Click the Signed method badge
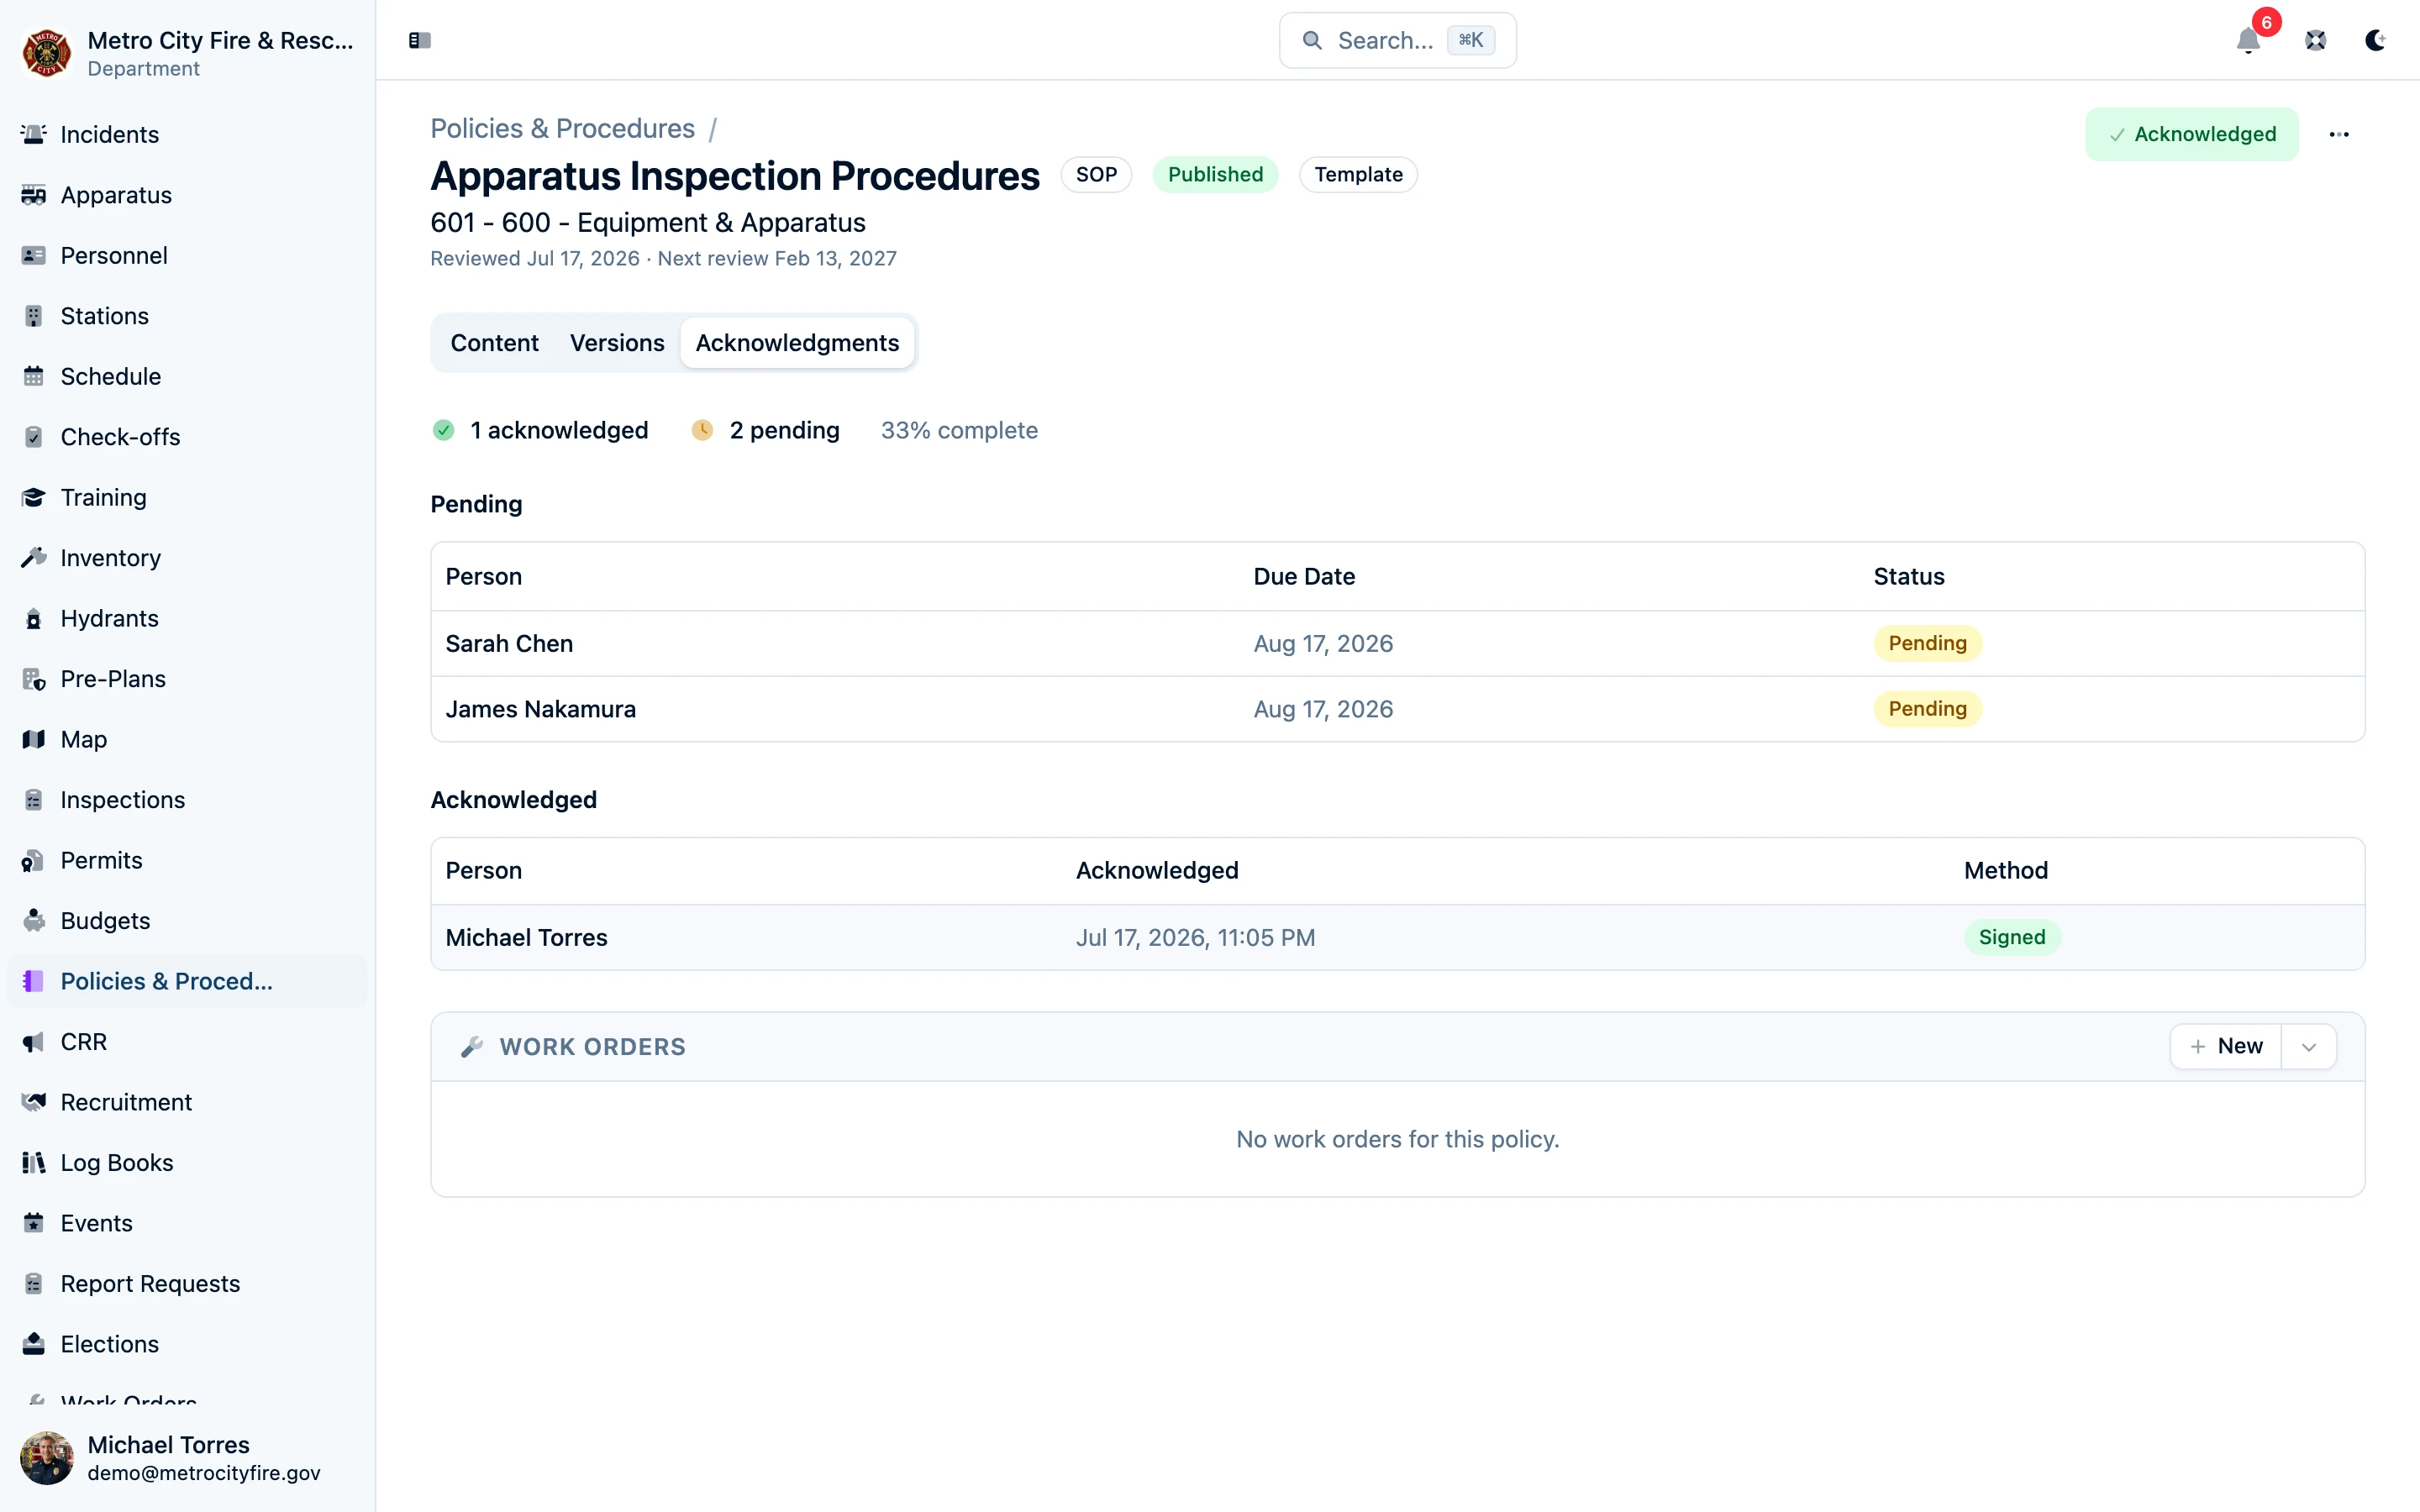 coord(2011,938)
